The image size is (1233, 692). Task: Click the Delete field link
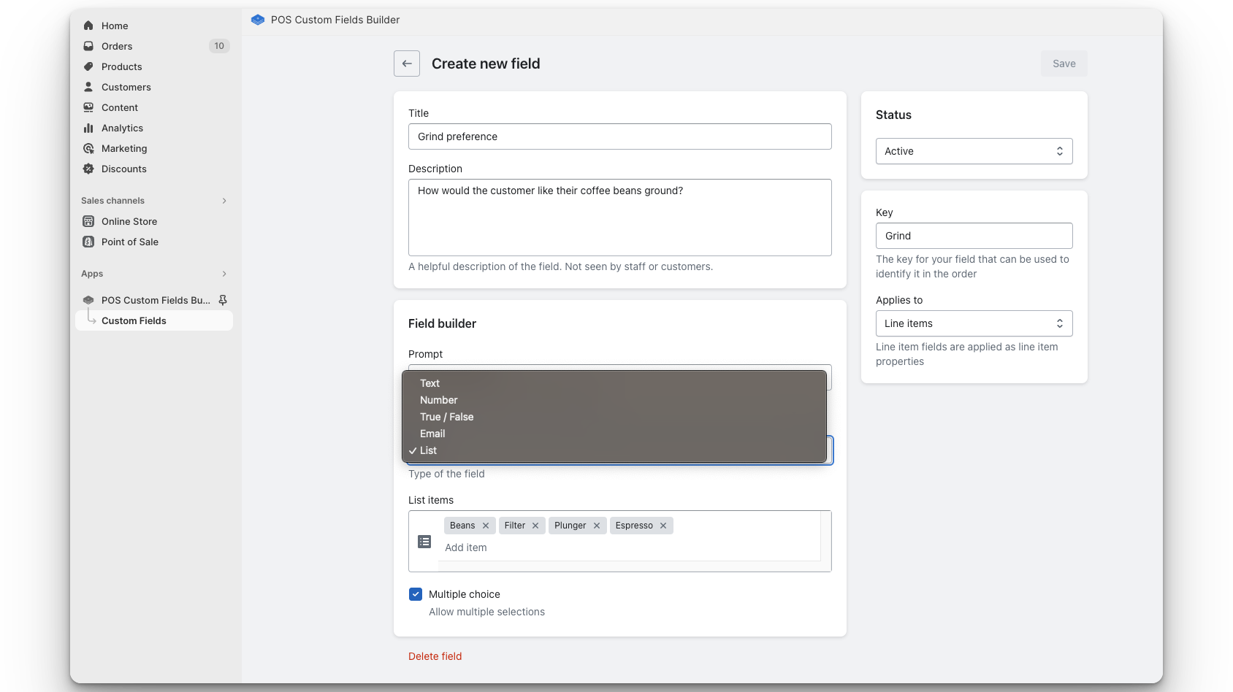[435, 656]
